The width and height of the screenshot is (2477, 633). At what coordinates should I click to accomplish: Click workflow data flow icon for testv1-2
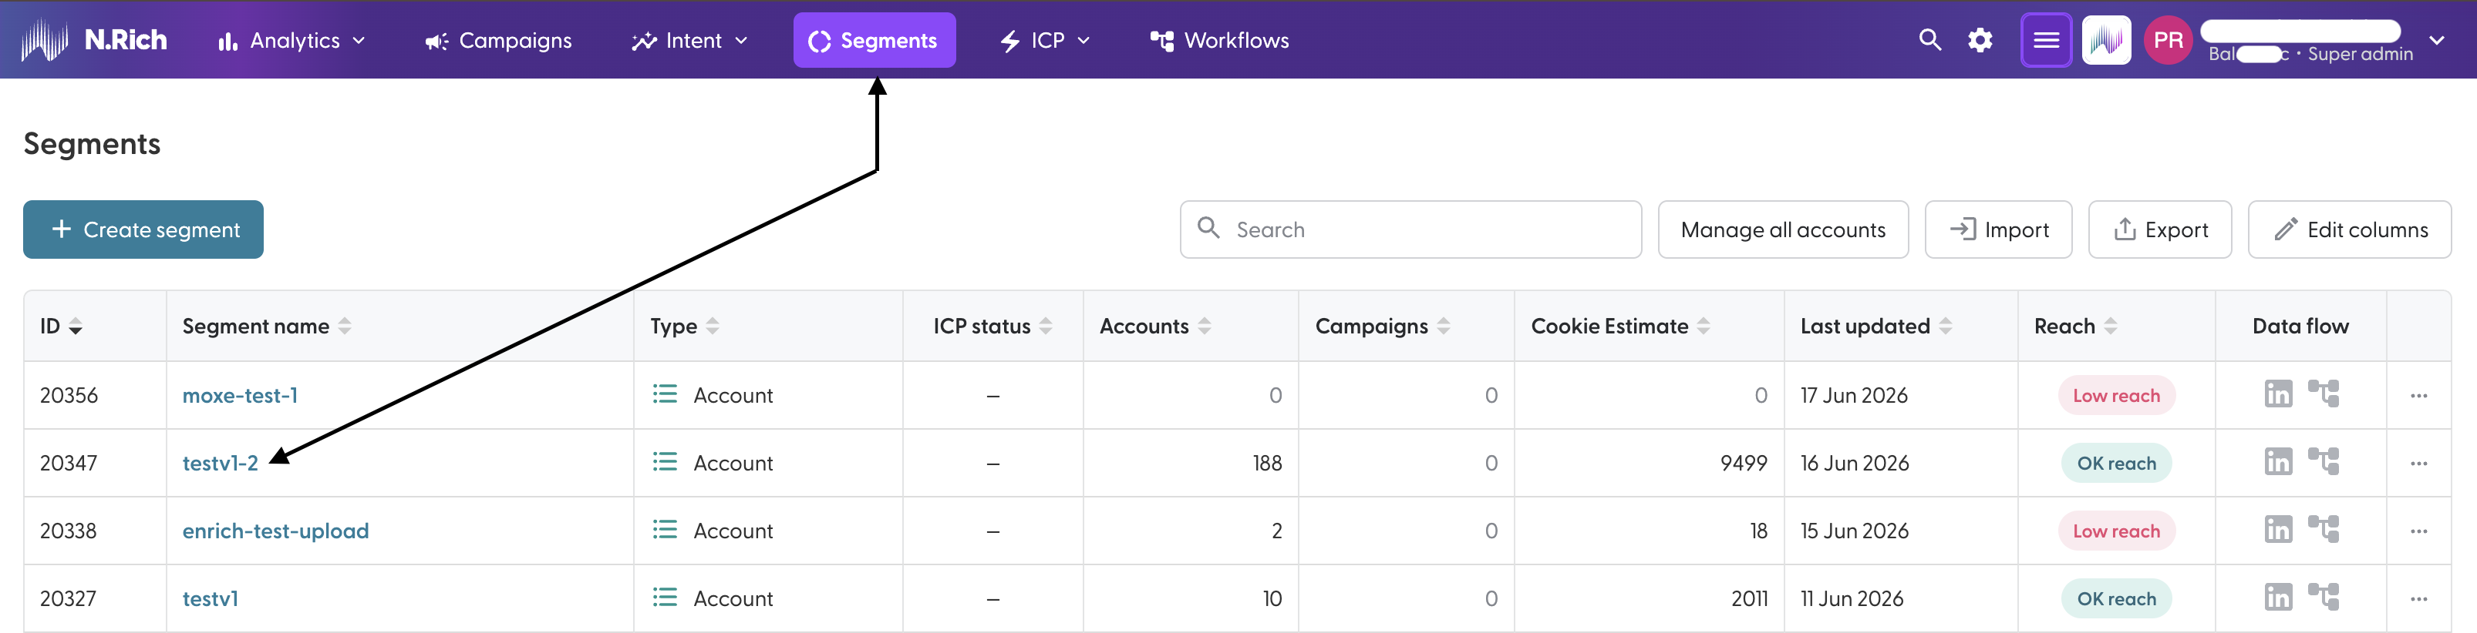[x=2323, y=462]
